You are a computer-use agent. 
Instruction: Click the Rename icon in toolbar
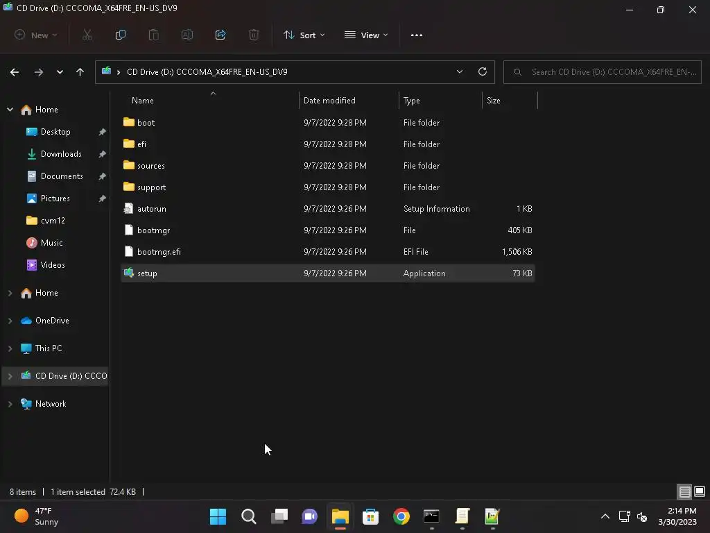tap(187, 35)
